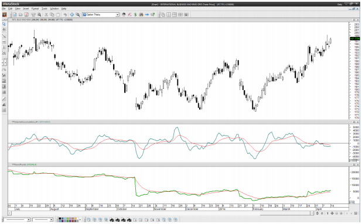
Task: Click the help question mark toolbar icon
Action: pyautogui.click(x=153, y=15)
